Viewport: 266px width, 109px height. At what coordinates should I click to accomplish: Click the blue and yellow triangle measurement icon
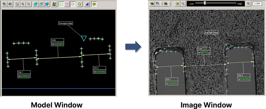tap(87, 4)
